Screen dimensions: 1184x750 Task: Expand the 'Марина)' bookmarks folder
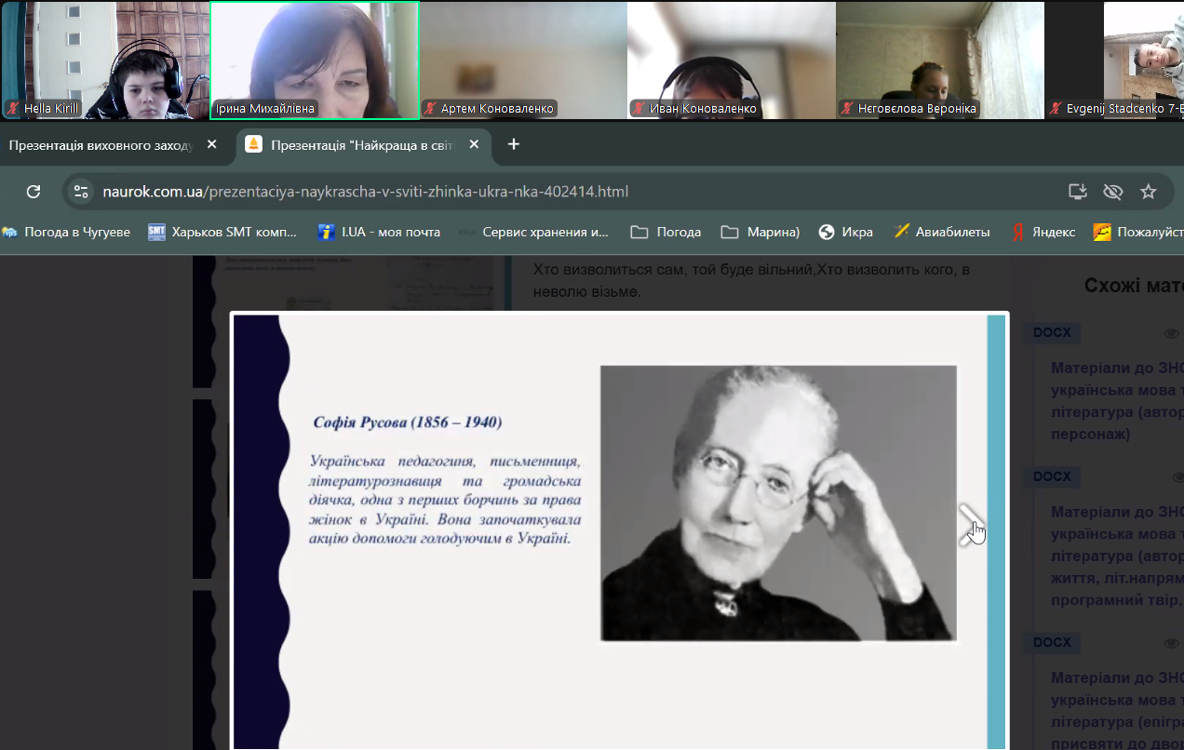point(760,232)
